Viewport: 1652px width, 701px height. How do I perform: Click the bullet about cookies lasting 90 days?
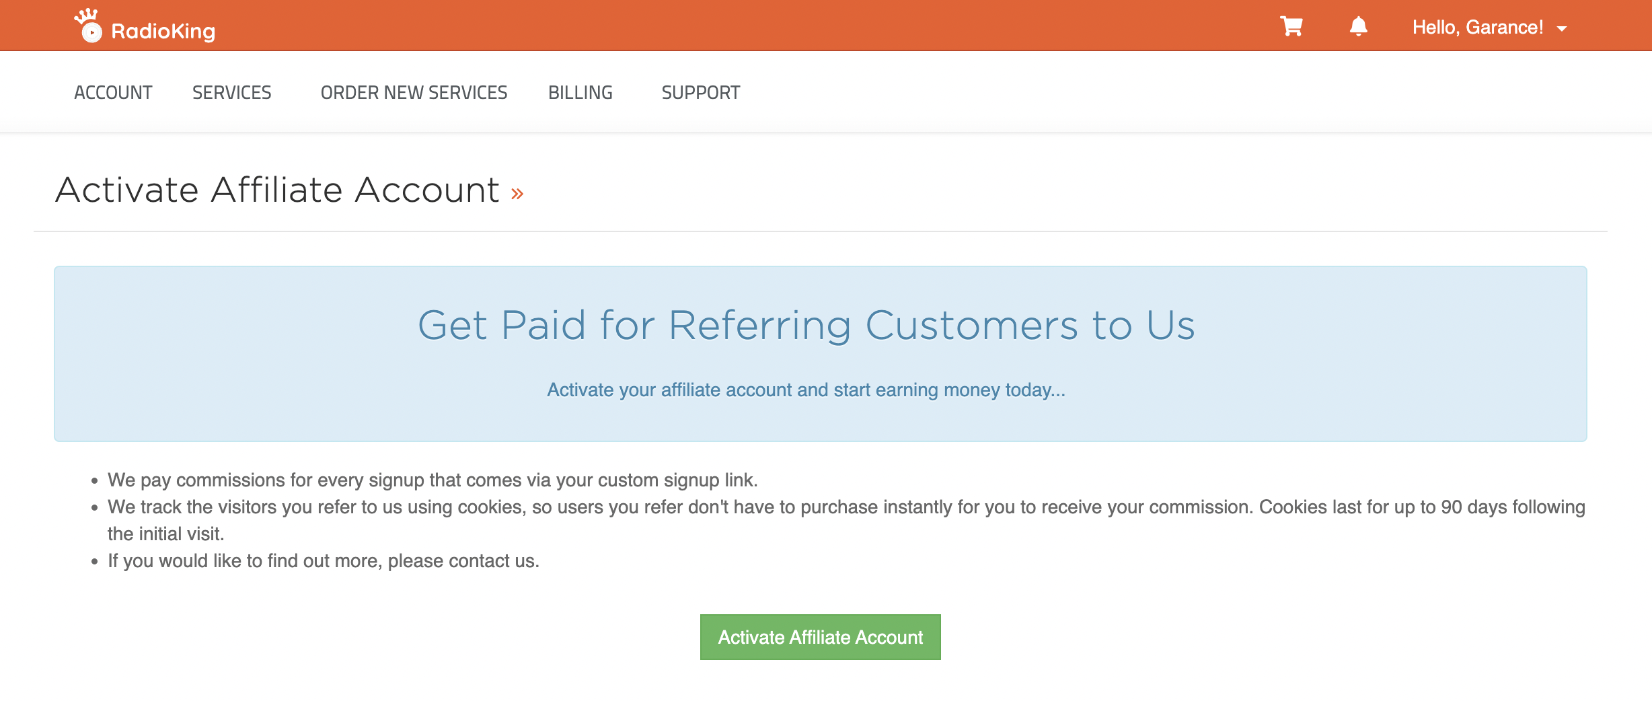point(846,520)
